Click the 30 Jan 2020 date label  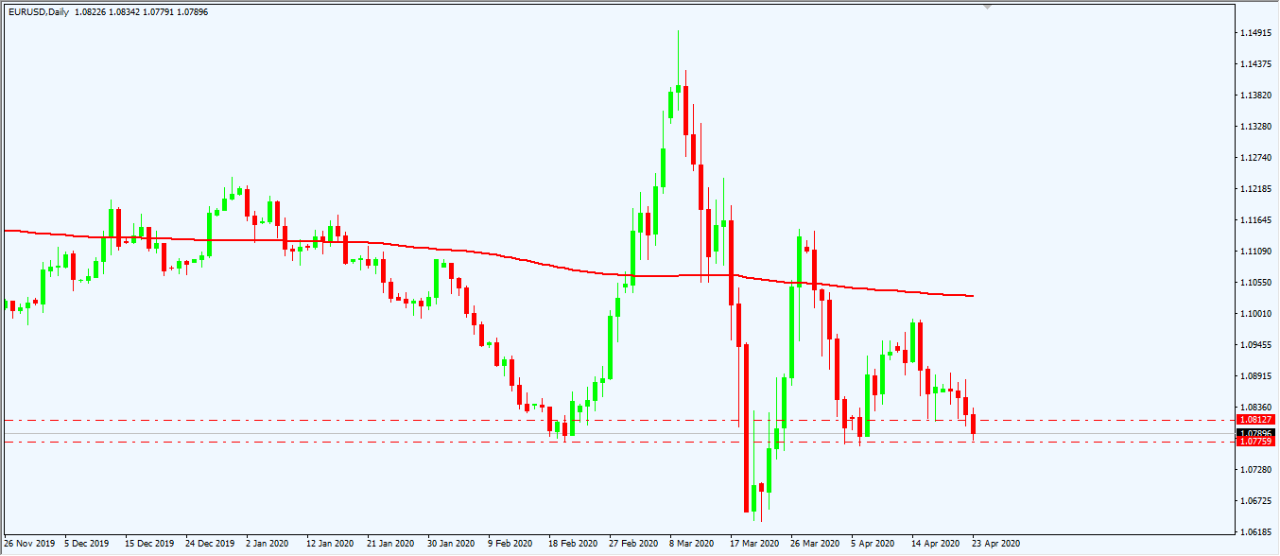pyautogui.click(x=452, y=544)
